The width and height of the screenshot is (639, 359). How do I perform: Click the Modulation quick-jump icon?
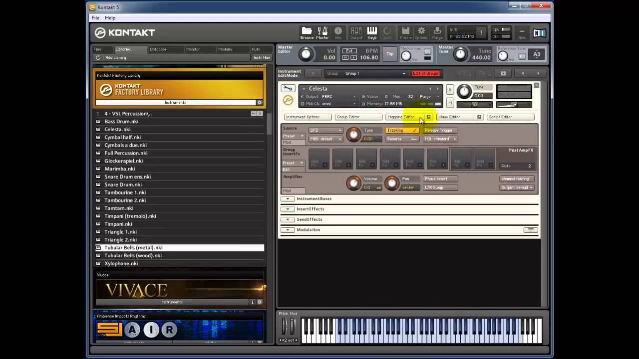tap(531, 230)
